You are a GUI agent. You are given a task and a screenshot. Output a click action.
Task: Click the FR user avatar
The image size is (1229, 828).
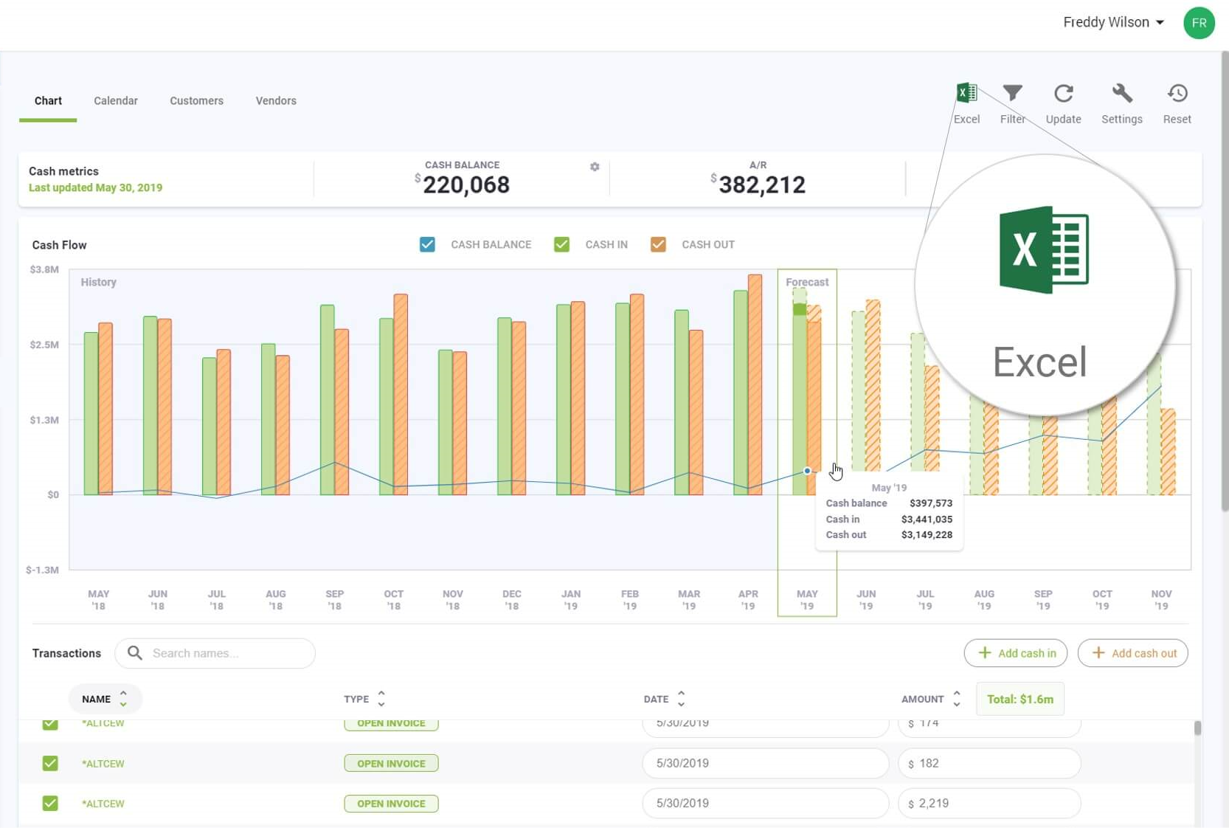click(x=1199, y=23)
